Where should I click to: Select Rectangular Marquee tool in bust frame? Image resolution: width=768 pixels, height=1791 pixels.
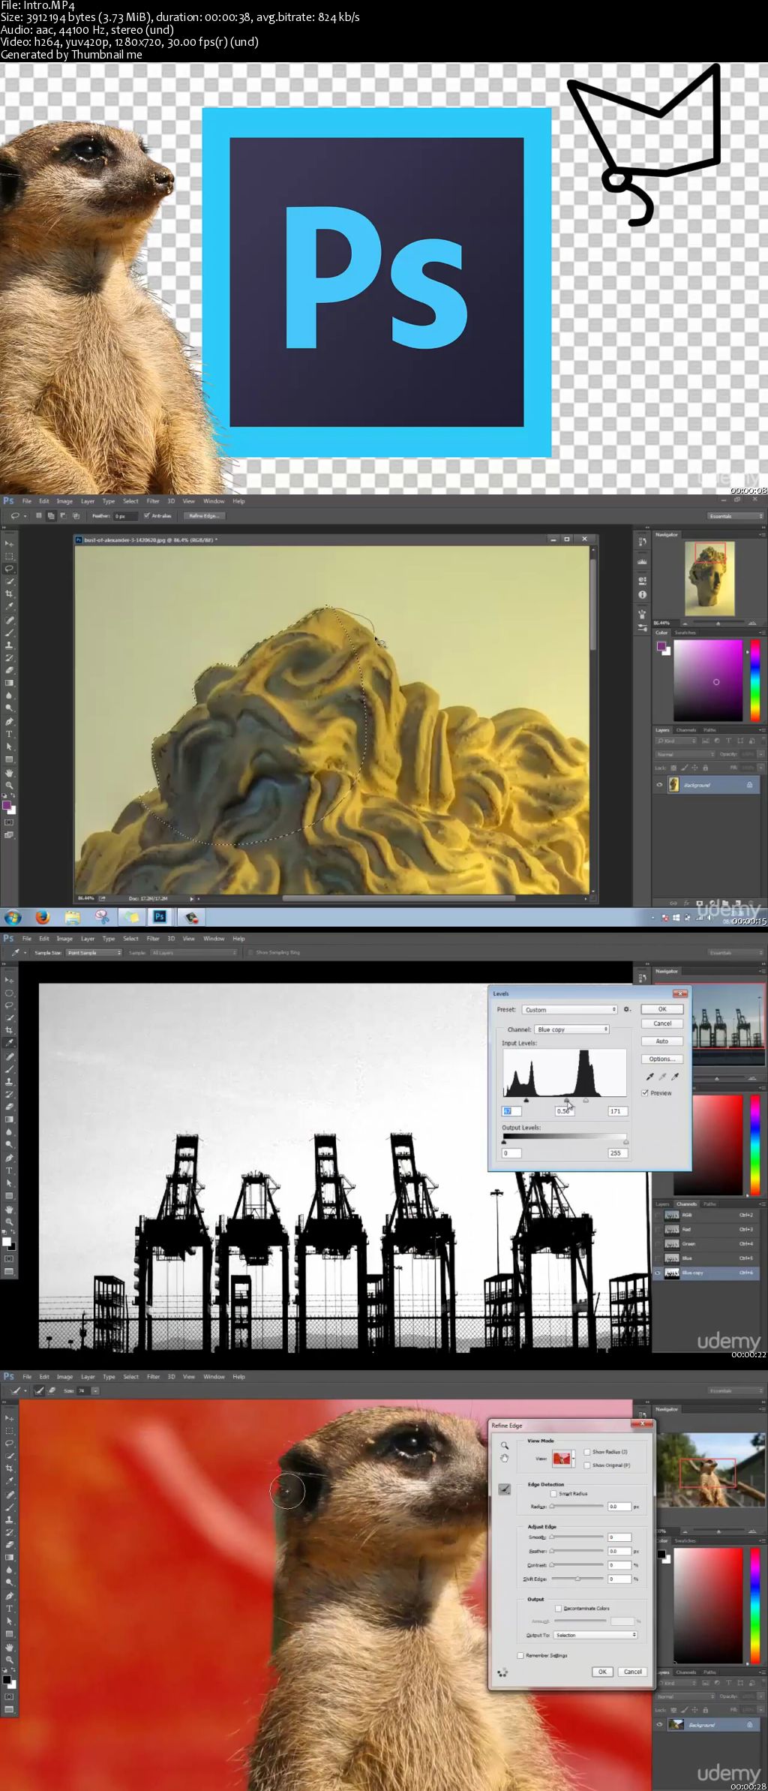pyautogui.click(x=10, y=556)
